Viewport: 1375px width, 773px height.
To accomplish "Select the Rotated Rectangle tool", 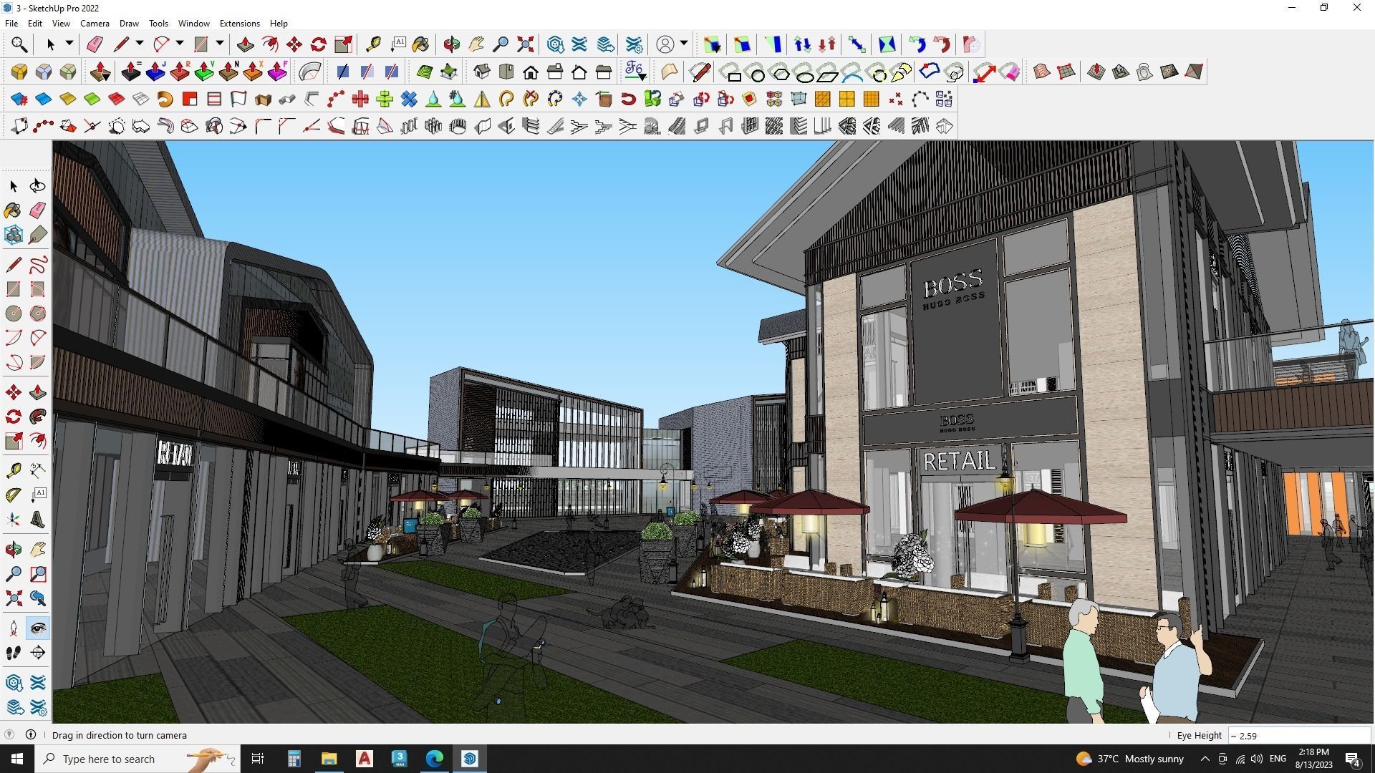I will tap(38, 288).
